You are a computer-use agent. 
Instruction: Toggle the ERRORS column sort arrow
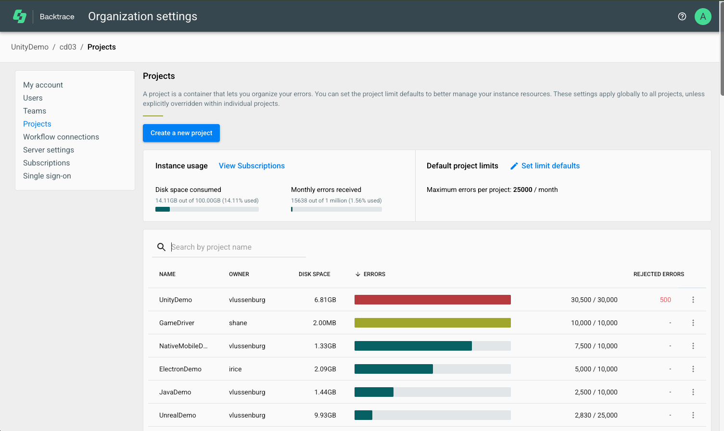tap(357, 274)
